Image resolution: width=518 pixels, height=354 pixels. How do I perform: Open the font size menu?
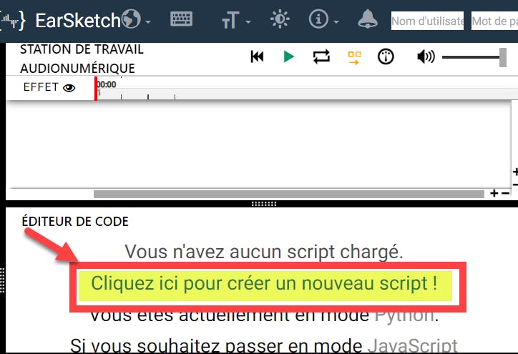click(235, 21)
